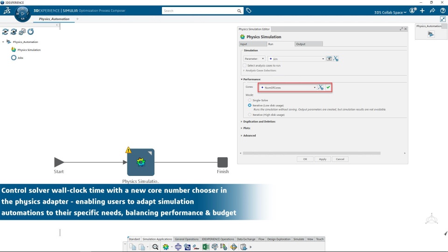Viewport: 448px width, 252px height.
Task: Click the search magnifier icon
Action: point(239,11)
